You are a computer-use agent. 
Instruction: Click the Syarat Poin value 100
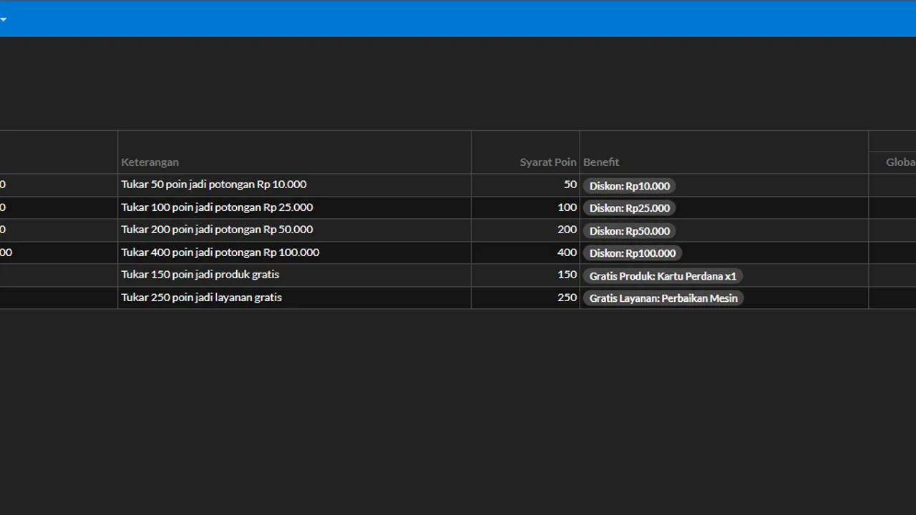point(567,207)
